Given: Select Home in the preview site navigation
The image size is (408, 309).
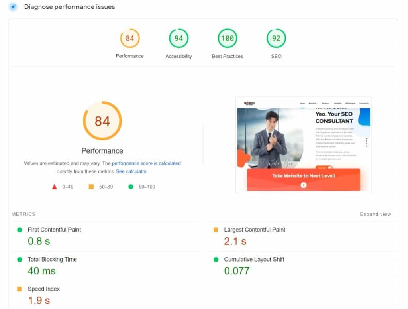Looking at the screenshot, I should pyautogui.click(x=302, y=103).
